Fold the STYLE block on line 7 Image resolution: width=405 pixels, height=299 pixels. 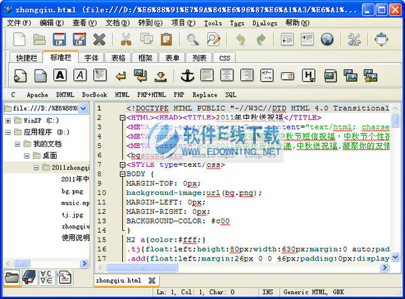pos(122,165)
